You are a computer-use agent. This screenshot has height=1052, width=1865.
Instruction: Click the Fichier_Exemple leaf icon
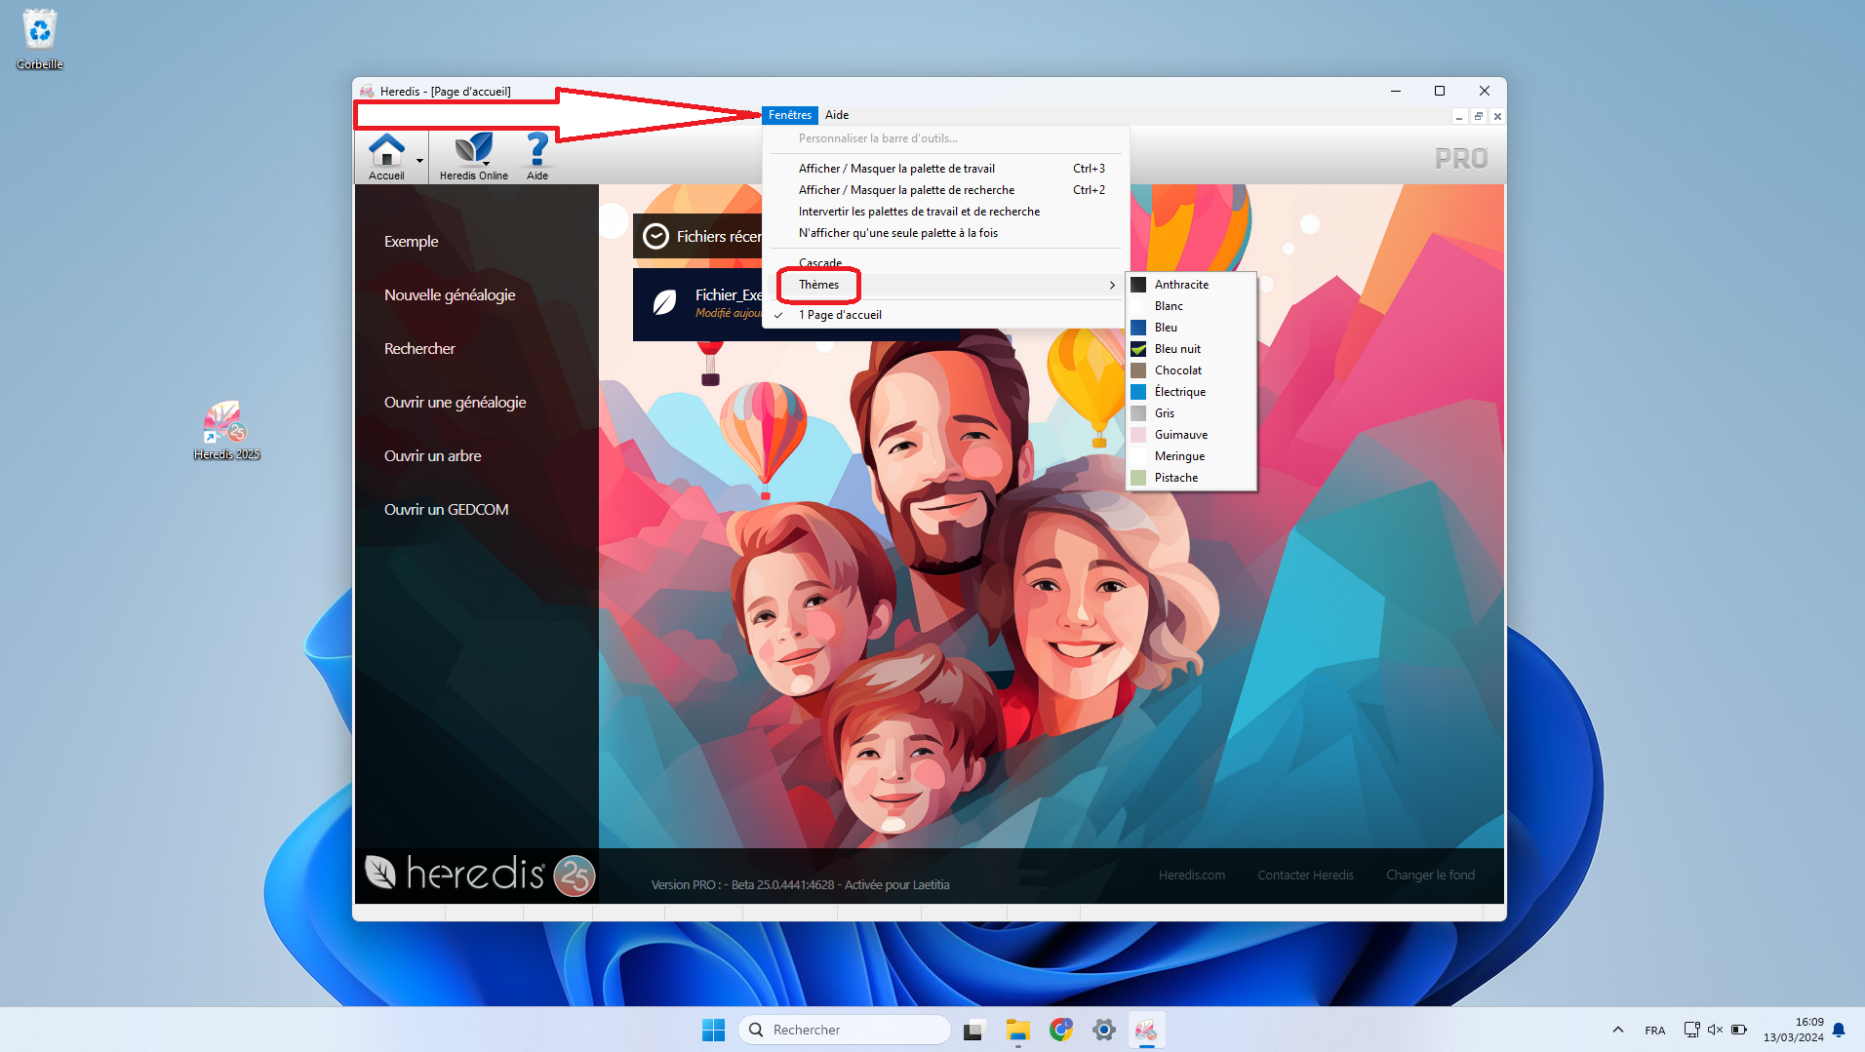[x=664, y=303]
